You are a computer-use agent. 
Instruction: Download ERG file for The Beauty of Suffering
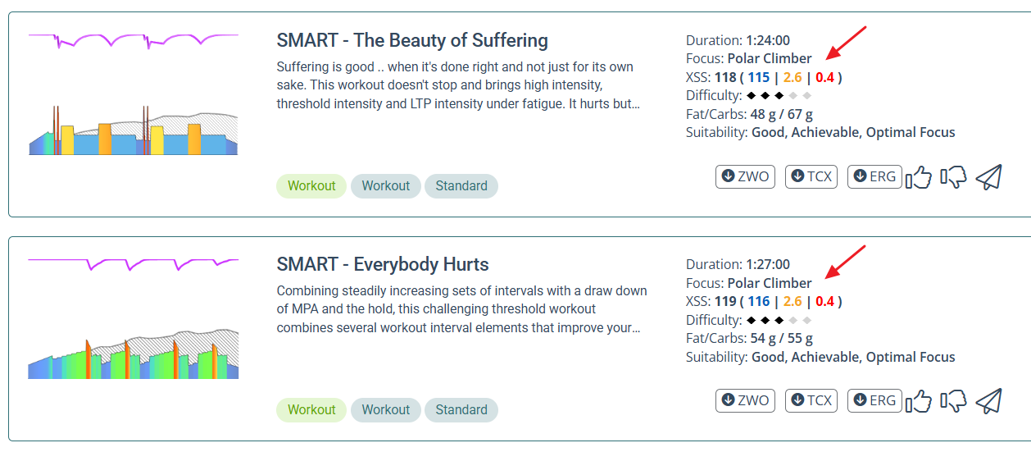point(874,176)
